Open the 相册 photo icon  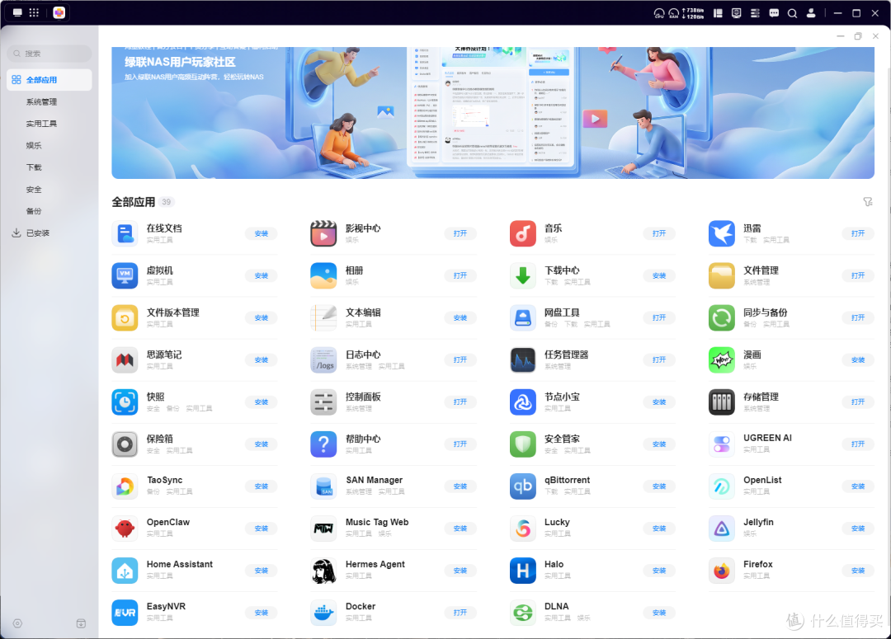[x=323, y=276]
